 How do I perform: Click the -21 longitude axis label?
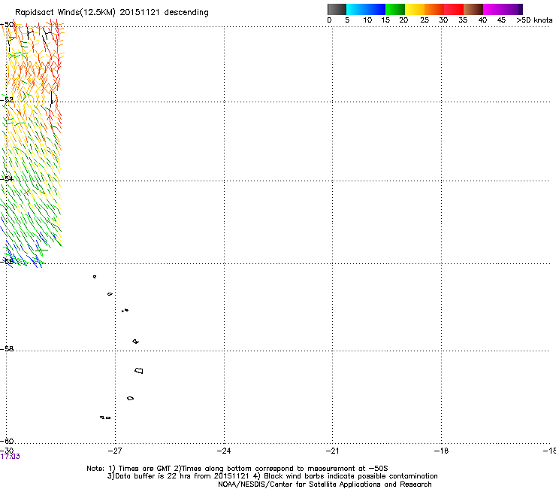[332, 451]
